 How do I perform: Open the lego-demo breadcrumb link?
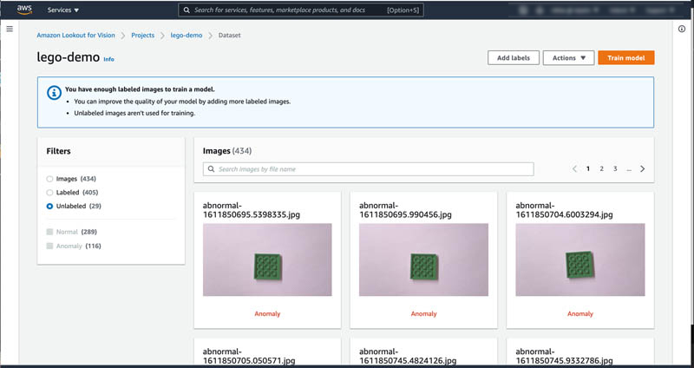[187, 35]
